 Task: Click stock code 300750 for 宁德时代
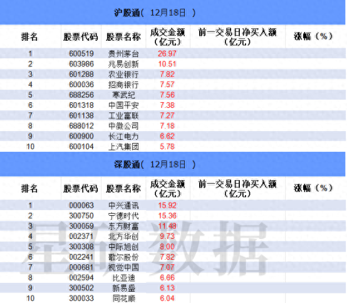click(81, 216)
